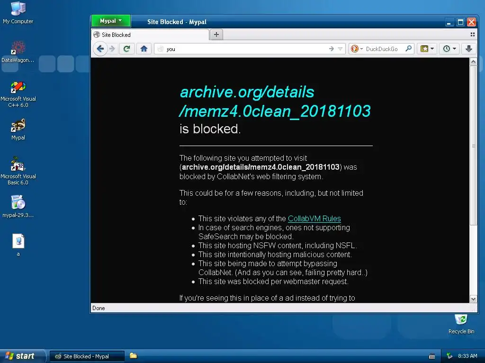Select the file named 'a' on desktop
This screenshot has height=363, width=485.
coord(18,245)
